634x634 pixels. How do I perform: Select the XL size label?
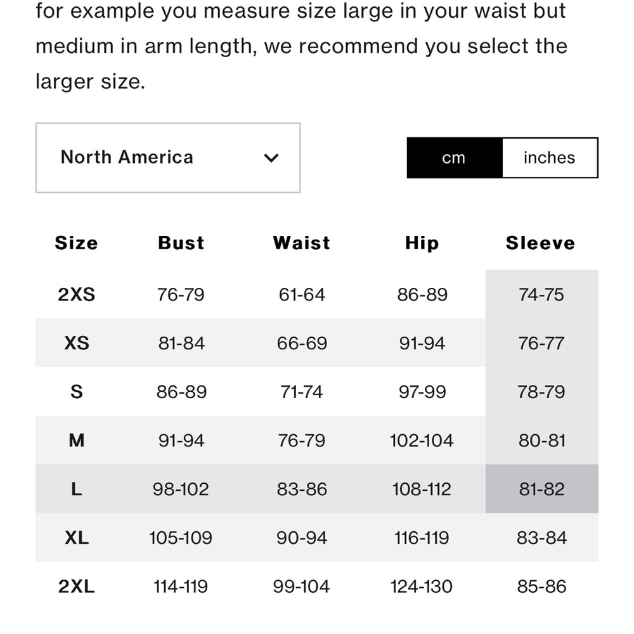(76, 538)
